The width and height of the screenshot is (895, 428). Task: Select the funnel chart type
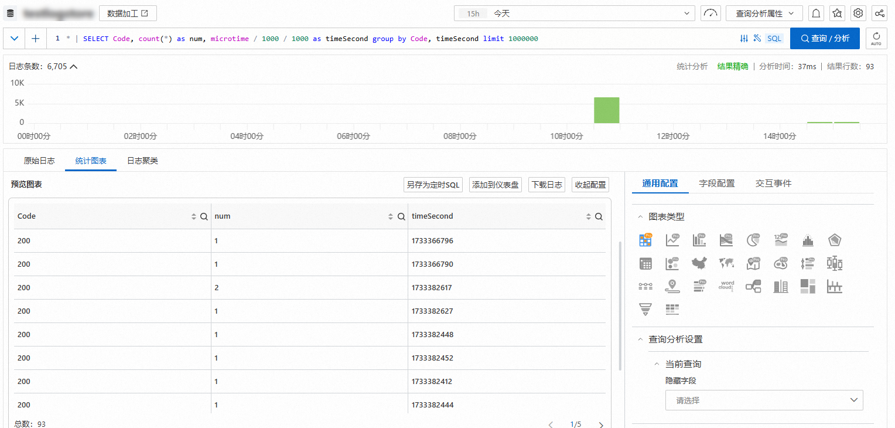pyautogui.click(x=645, y=309)
